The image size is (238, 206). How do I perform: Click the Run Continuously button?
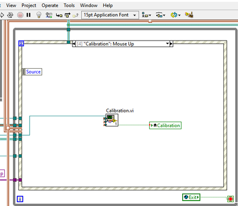(x=10, y=15)
